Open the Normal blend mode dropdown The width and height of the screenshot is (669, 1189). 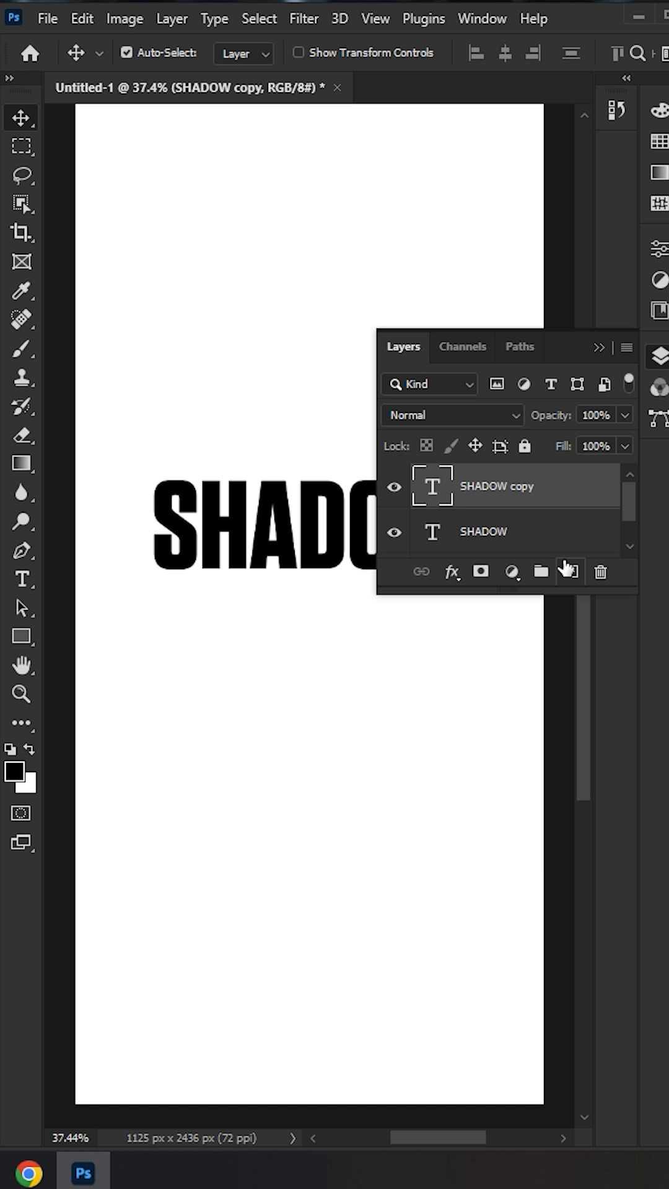pyautogui.click(x=453, y=416)
